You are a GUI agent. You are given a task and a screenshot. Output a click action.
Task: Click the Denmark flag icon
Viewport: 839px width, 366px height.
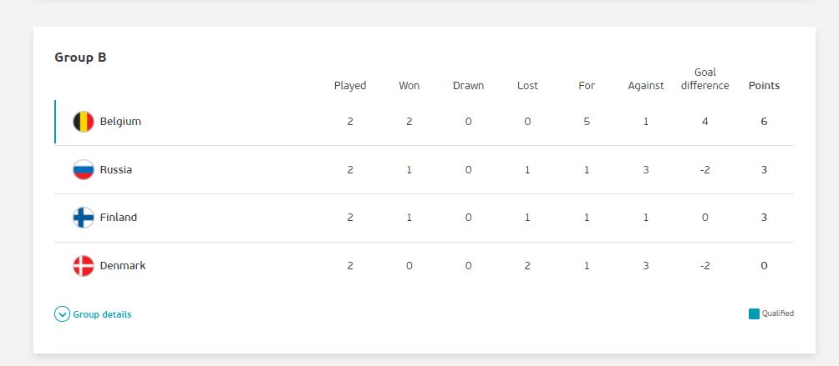(84, 266)
